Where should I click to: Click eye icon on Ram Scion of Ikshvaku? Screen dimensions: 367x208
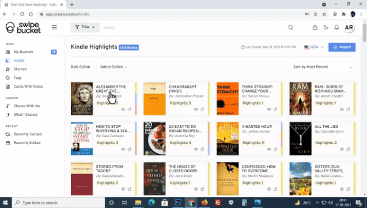342,109
